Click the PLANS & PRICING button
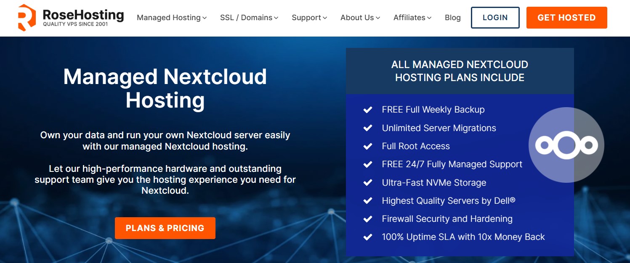This screenshot has height=263, width=630. [x=165, y=228]
